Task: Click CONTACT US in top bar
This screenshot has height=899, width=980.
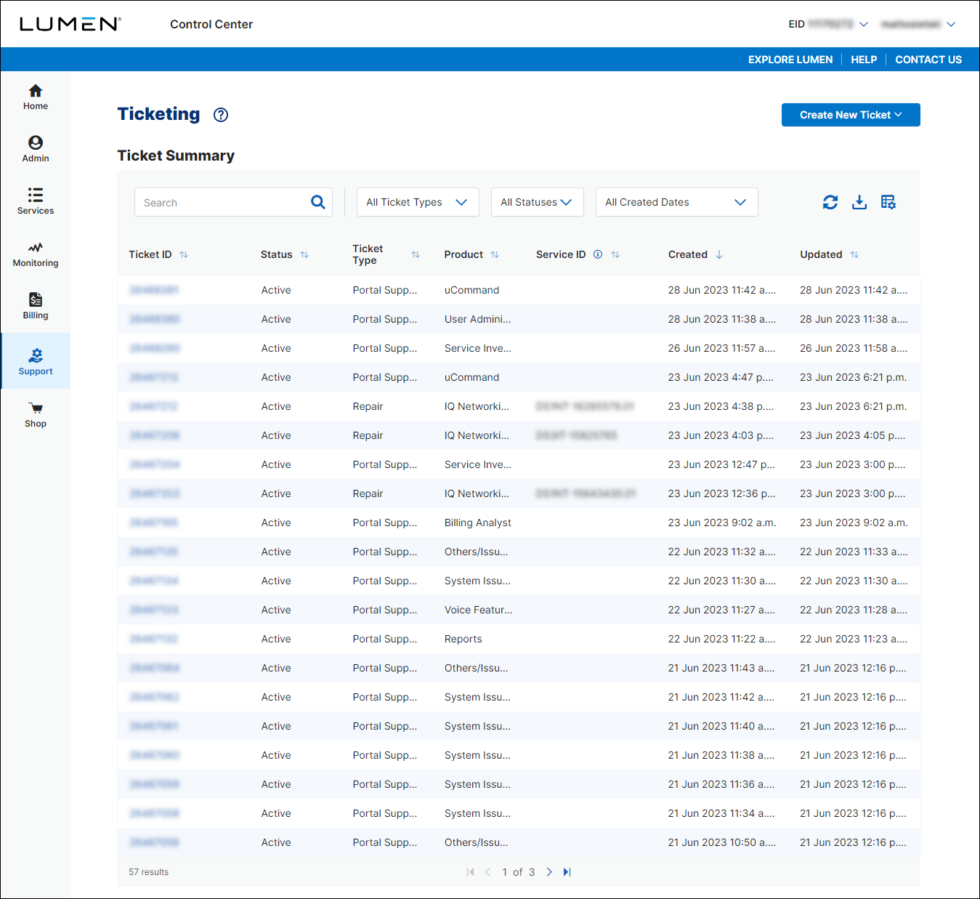Action: pyautogui.click(x=928, y=60)
